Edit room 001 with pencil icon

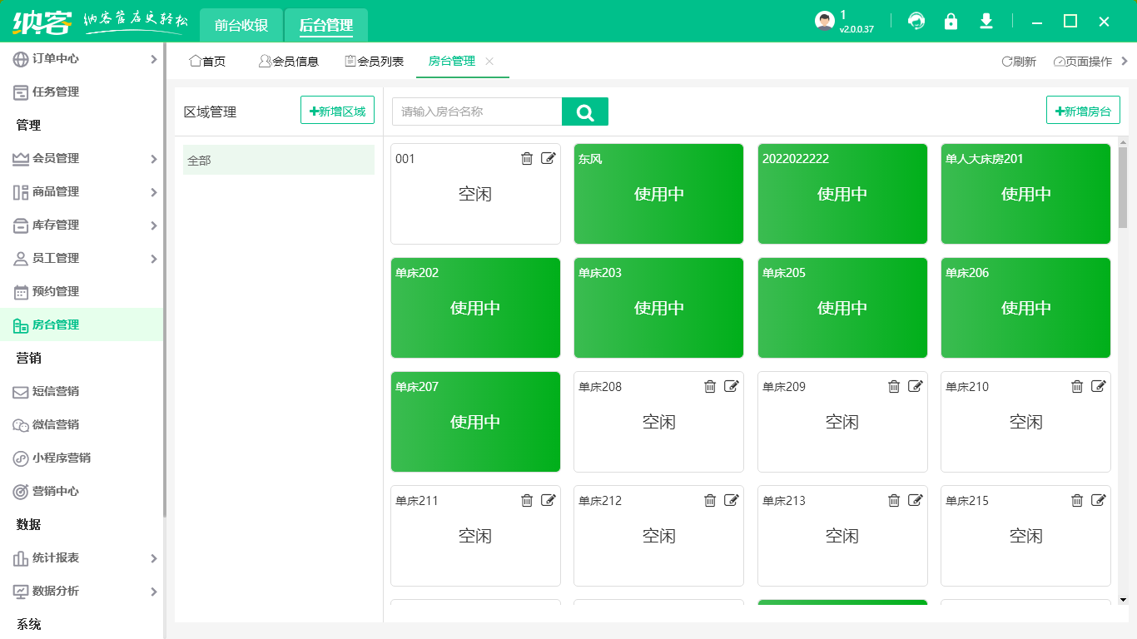point(548,159)
